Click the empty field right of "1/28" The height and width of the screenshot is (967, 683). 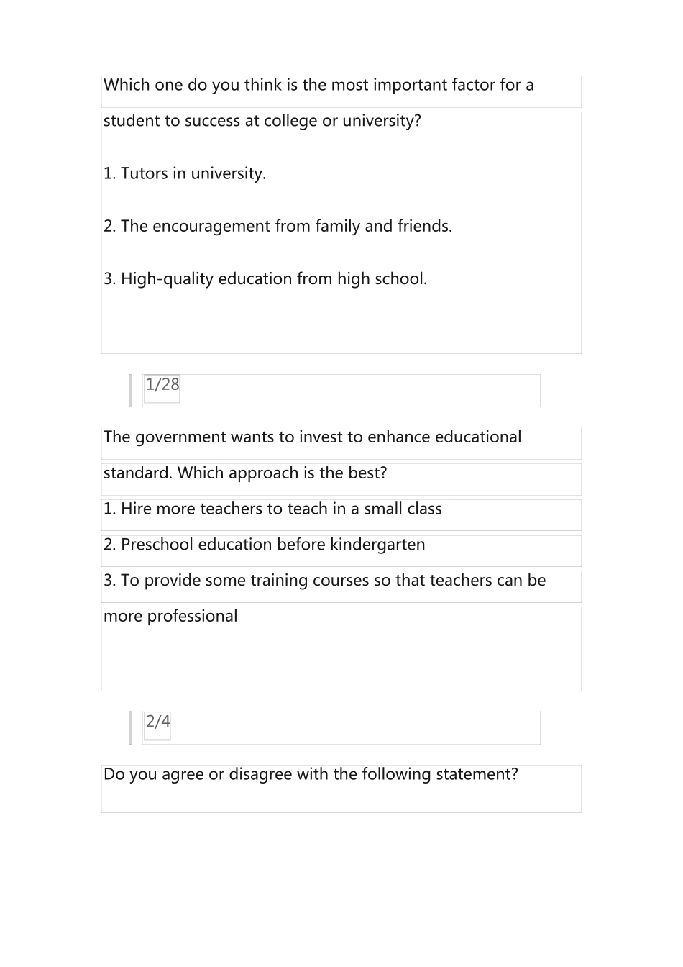359,390
